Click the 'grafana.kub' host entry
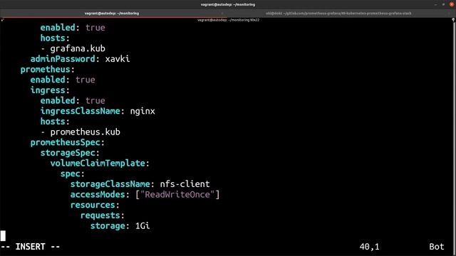The width and height of the screenshot is (456, 256). tap(78, 48)
